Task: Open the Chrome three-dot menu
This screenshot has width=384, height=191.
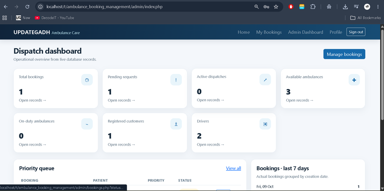Action: pos(378,7)
